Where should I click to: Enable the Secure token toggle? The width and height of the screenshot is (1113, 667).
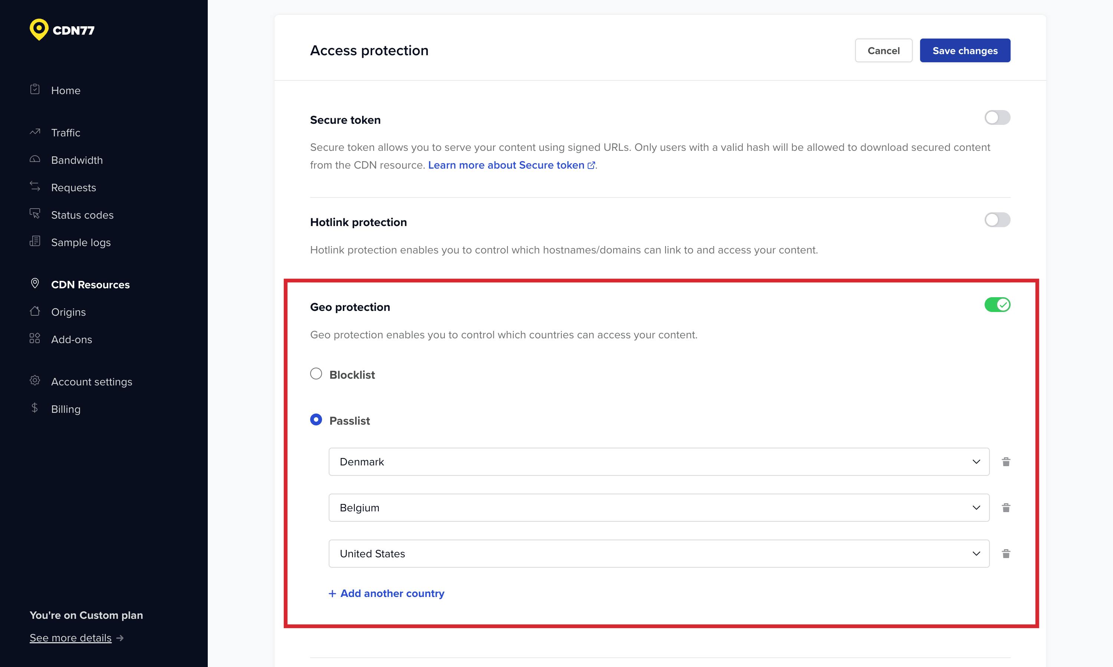997,118
